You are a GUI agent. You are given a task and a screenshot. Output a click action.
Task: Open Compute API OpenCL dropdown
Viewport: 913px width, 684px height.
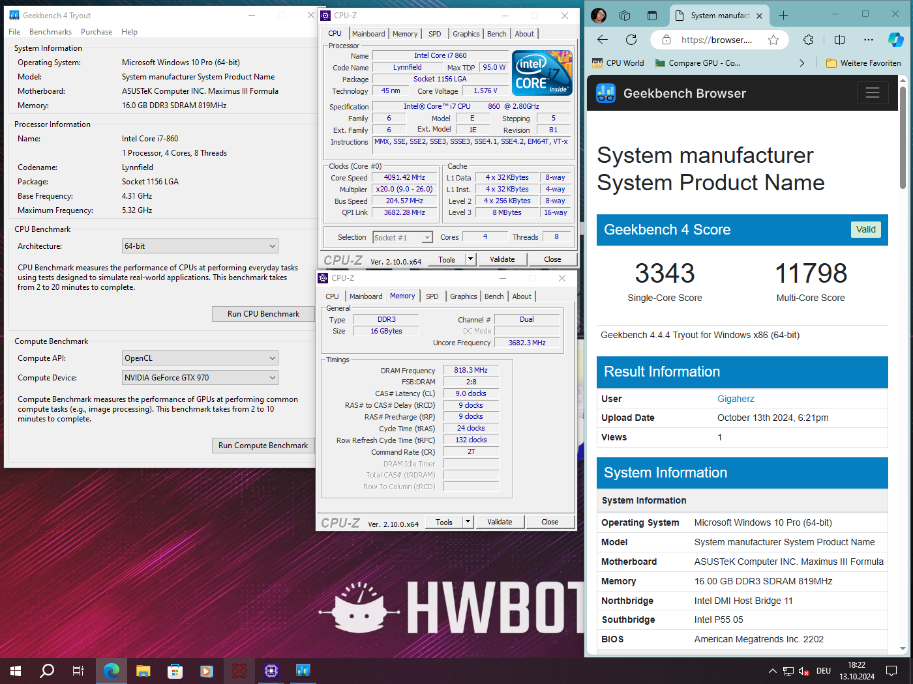[200, 358]
